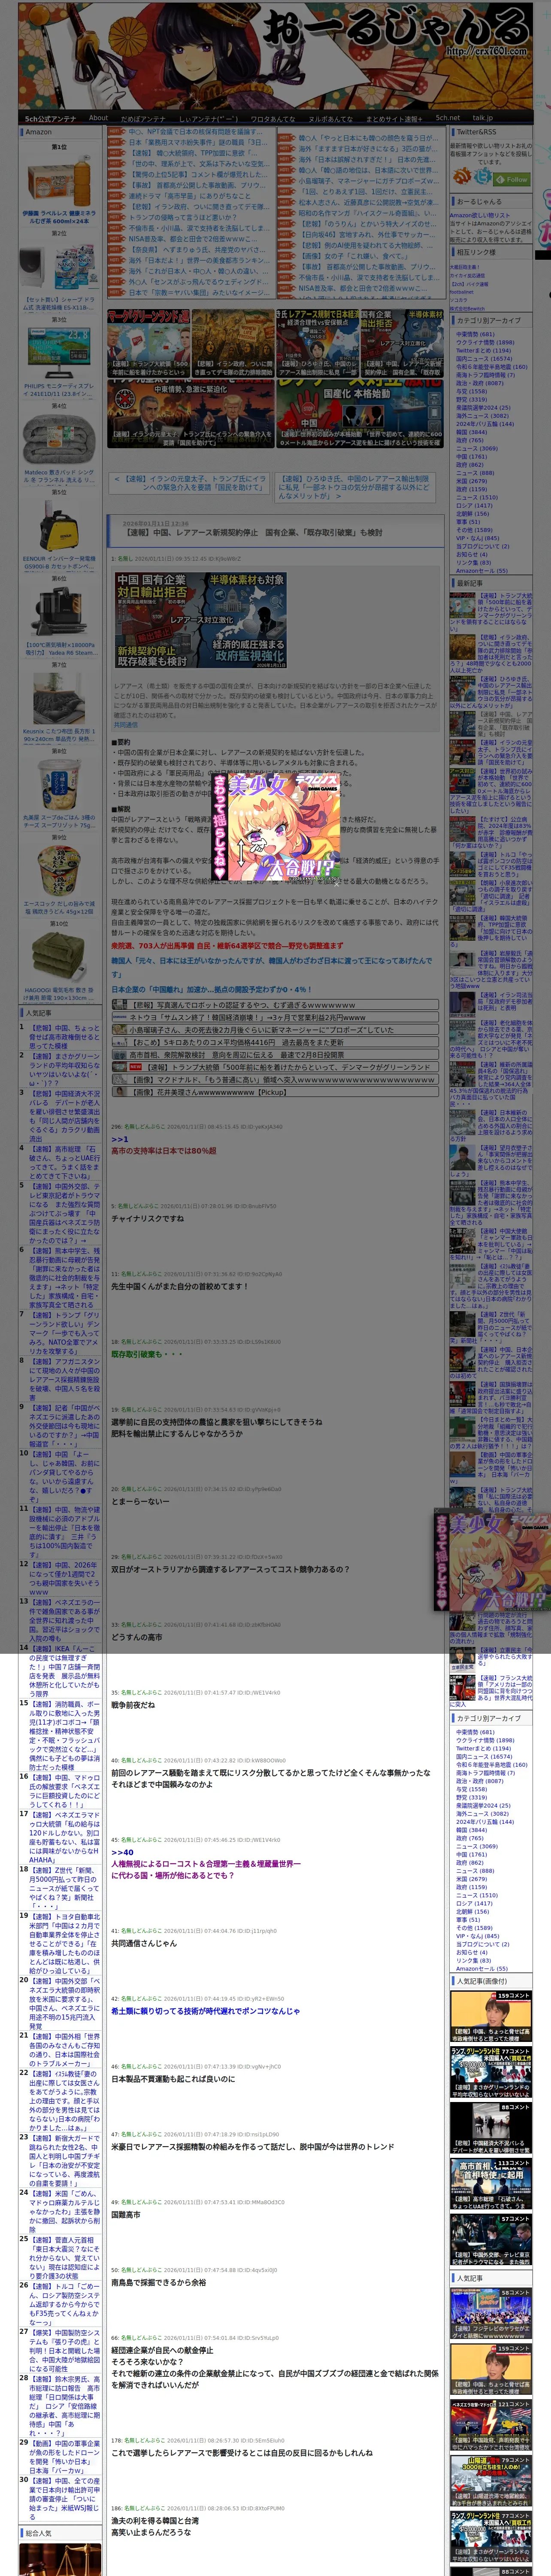Open the ワロタあんてな nav tab
Screen dimensions: 551x2576
coord(273,118)
